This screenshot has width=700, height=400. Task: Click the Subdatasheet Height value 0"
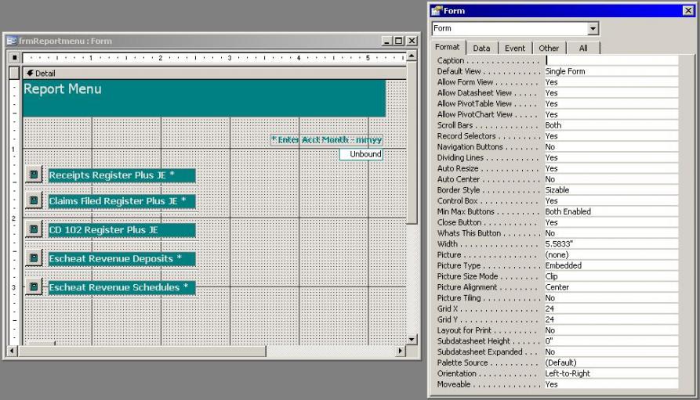(611, 341)
